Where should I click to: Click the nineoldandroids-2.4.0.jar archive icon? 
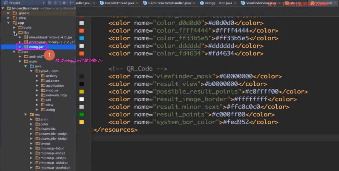26,37
